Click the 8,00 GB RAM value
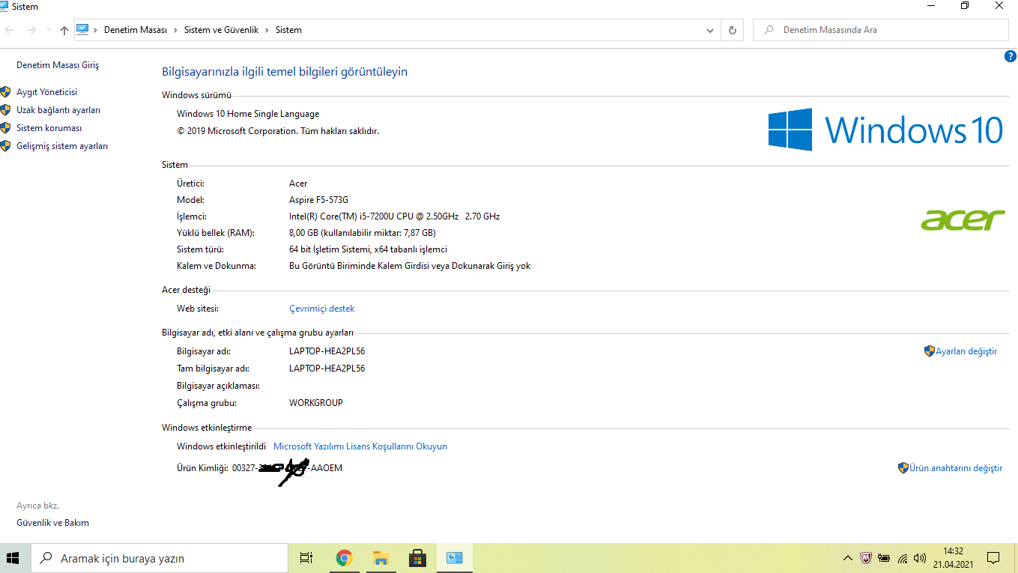 coord(363,233)
